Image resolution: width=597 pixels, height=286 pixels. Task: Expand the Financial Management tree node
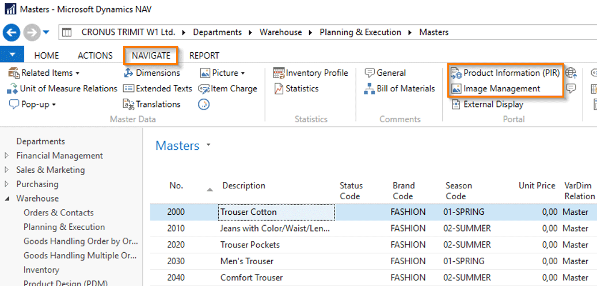pos(6,156)
